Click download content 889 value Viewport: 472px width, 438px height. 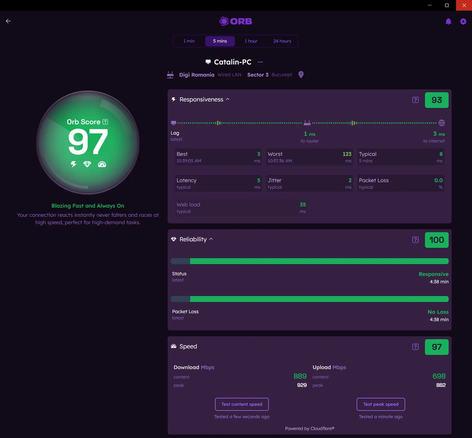coord(300,376)
